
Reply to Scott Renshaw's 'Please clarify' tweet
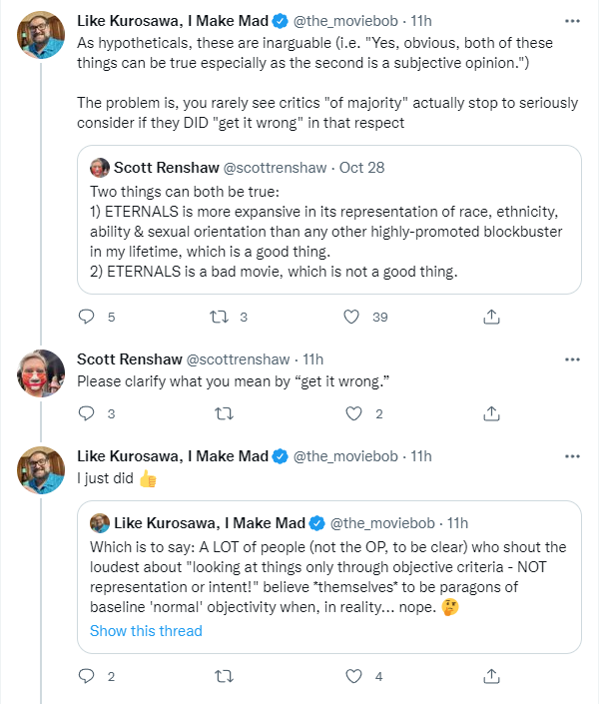click(86, 413)
